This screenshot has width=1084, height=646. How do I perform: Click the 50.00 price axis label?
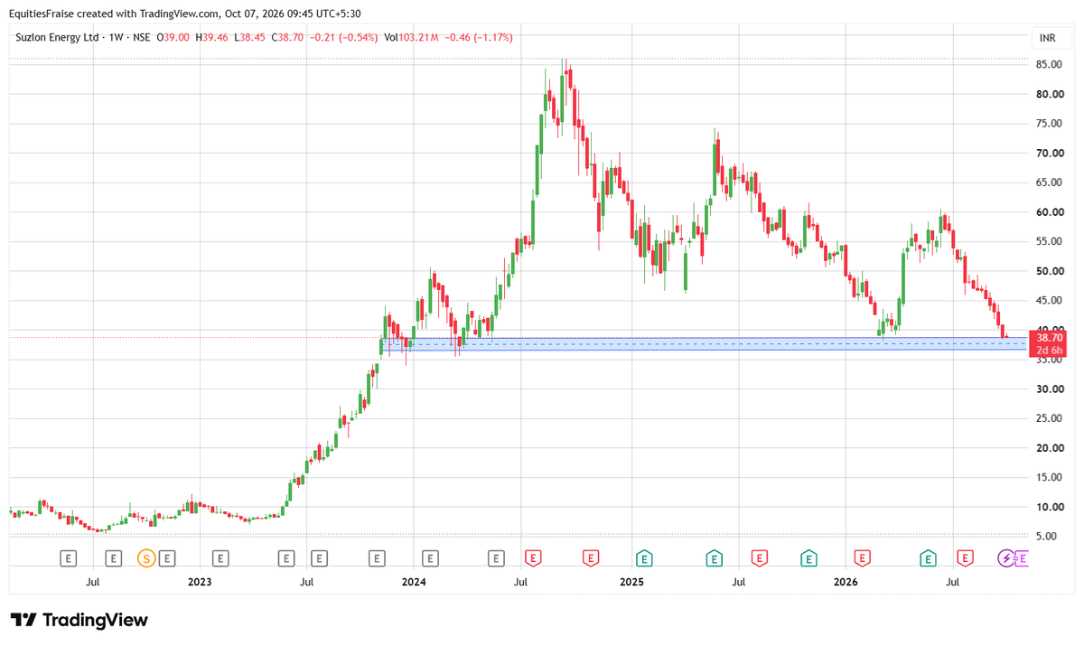(x=1048, y=271)
